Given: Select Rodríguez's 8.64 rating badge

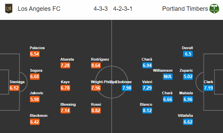Looking at the screenshot, I should pos(96,65).
